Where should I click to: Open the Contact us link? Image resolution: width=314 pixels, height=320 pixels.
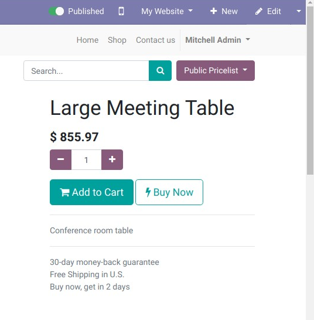click(155, 40)
